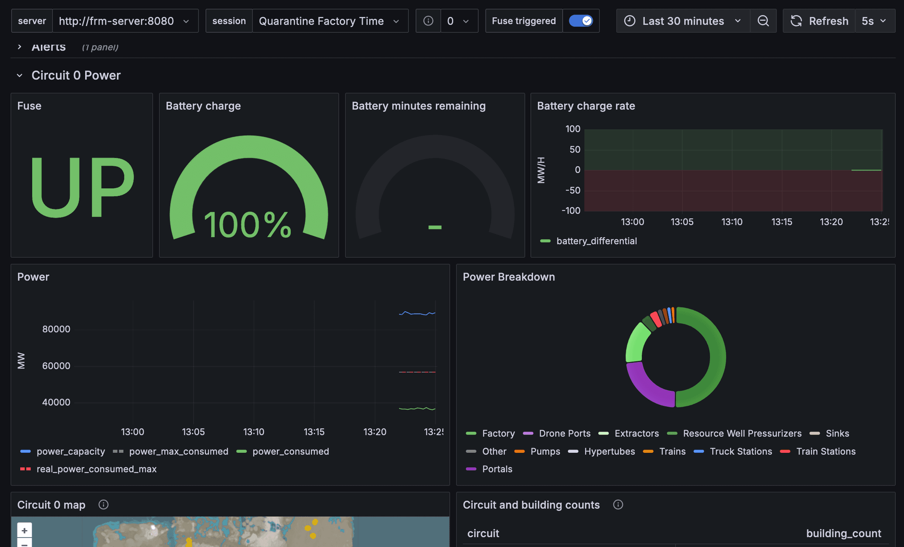Hide the battery_differential series via its legend entry
Viewport: 904px width, 547px height.
click(x=596, y=241)
